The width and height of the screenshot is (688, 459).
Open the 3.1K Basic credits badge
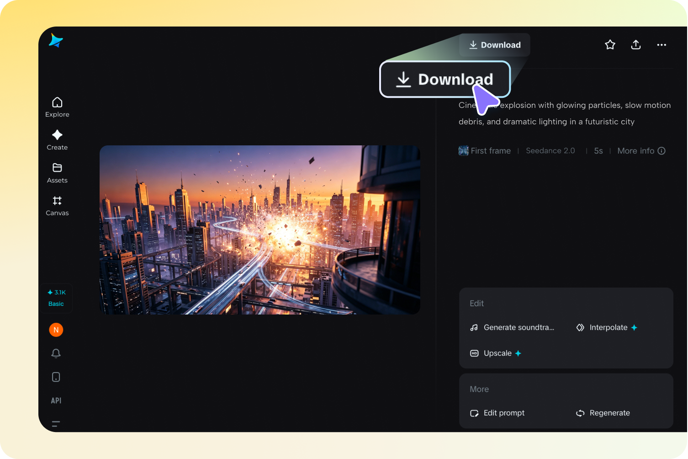(x=56, y=298)
